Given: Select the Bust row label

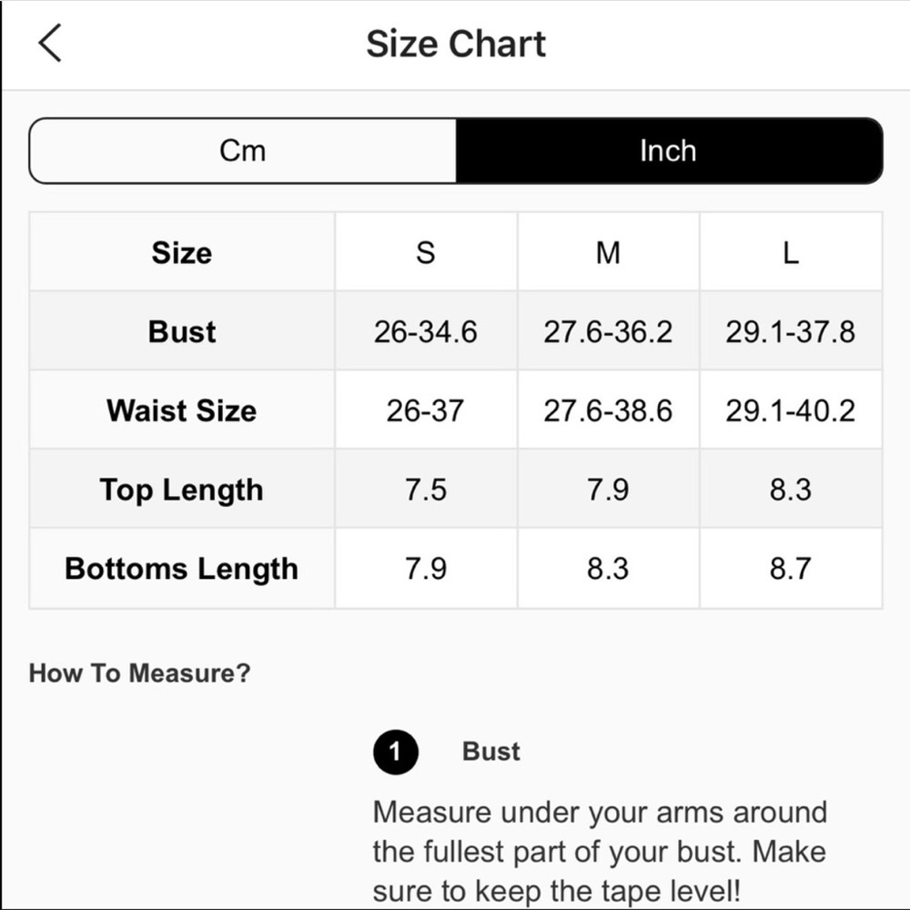Looking at the screenshot, I should pyautogui.click(x=182, y=331).
